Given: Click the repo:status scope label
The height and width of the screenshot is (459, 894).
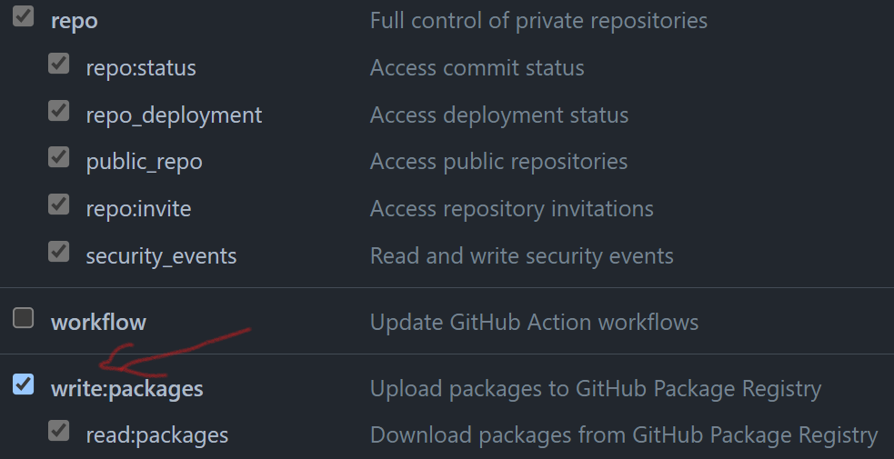Looking at the screenshot, I should point(141,68).
